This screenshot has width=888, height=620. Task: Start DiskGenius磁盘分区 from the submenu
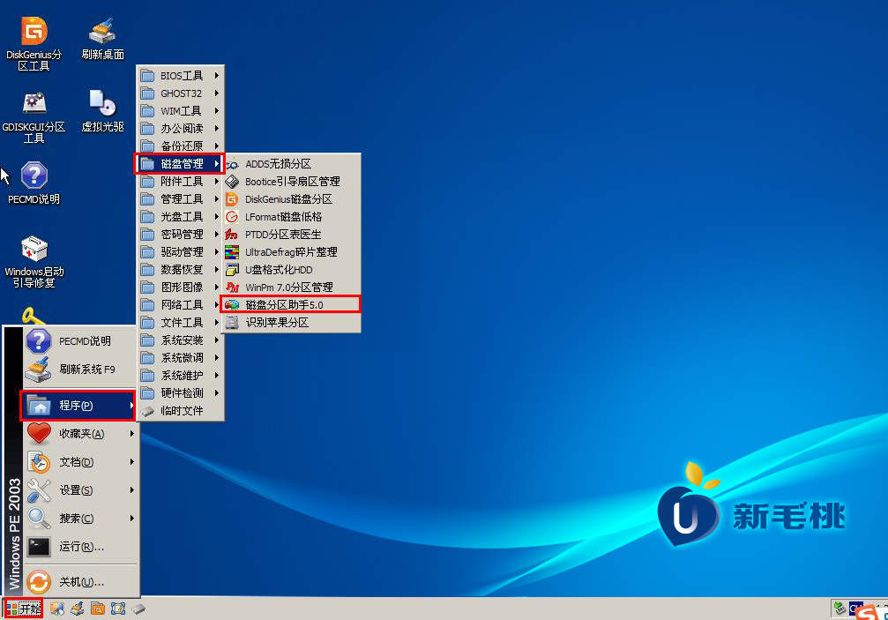point(291,199)
